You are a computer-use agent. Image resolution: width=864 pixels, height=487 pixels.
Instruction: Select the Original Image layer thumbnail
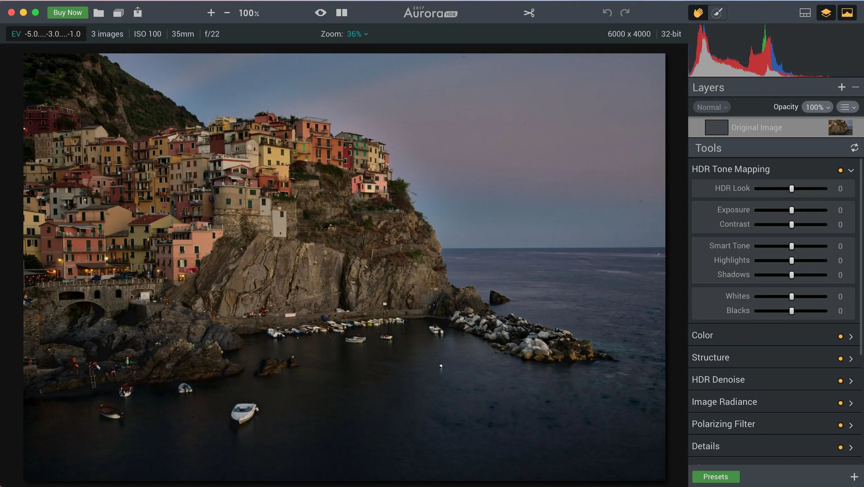pos(840,127)
